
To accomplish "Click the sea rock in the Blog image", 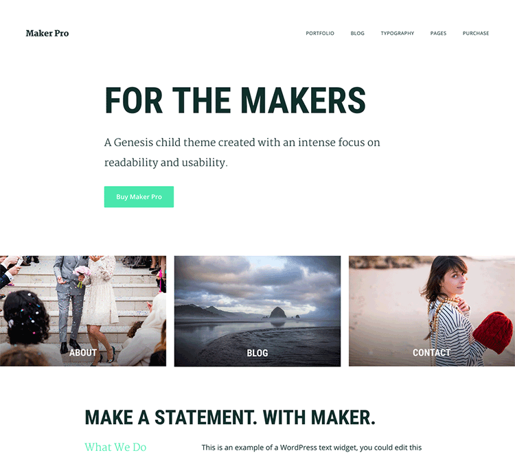I will [x=278, y=312].
